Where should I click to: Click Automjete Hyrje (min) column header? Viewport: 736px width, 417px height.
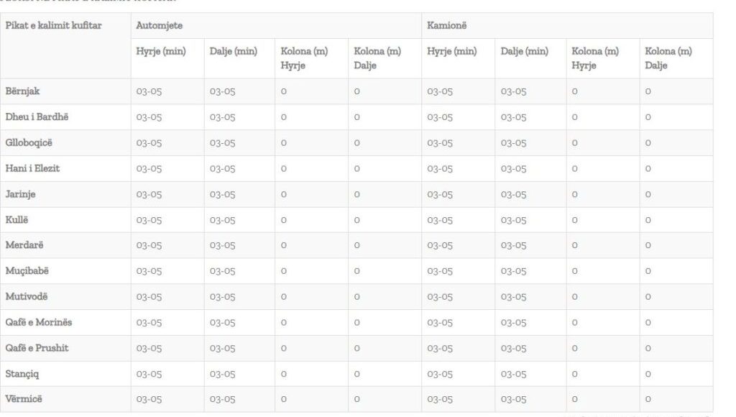point(161,51)
